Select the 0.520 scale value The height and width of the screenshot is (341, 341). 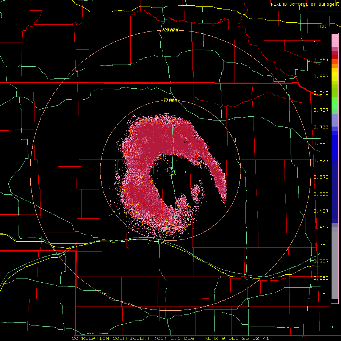tap(321, 194)
